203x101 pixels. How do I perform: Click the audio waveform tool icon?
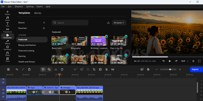coord(75,70)
